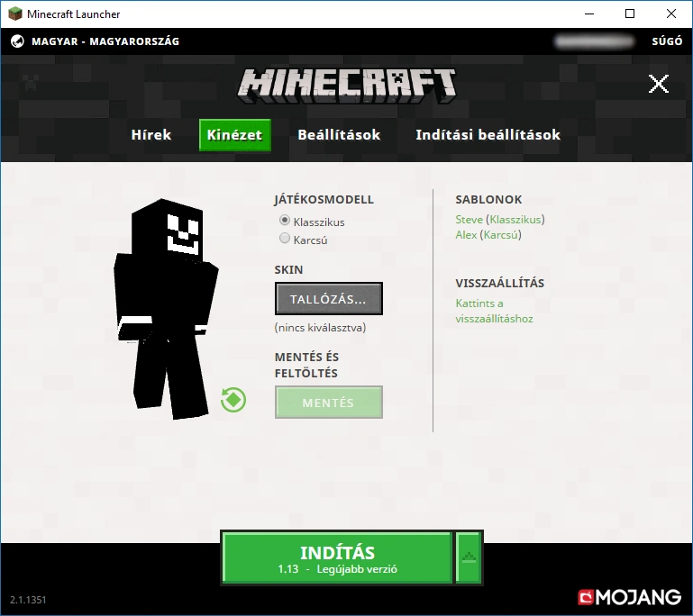Click the 2.1.1351 version number text
Image resolution: width=693 pixels, height=616 pixels.
click(x=28, y=600)
